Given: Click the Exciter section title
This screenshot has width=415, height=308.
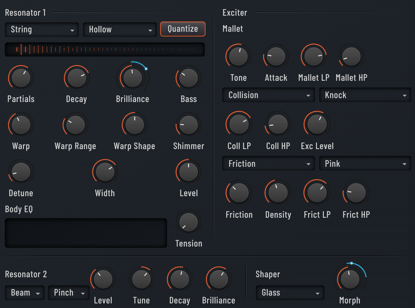Looking at the screenshot, I should 235,13.
